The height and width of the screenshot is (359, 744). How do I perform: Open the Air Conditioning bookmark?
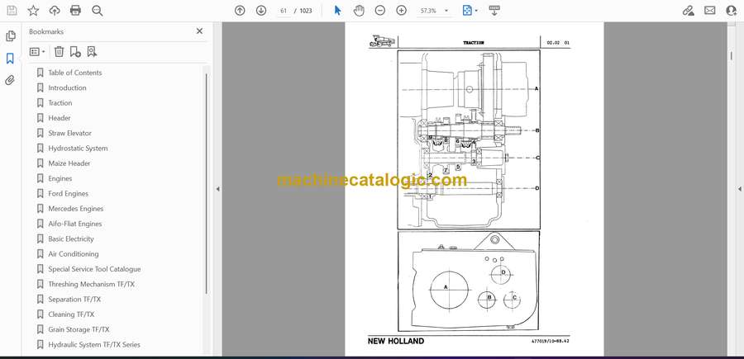click(72, 254)
